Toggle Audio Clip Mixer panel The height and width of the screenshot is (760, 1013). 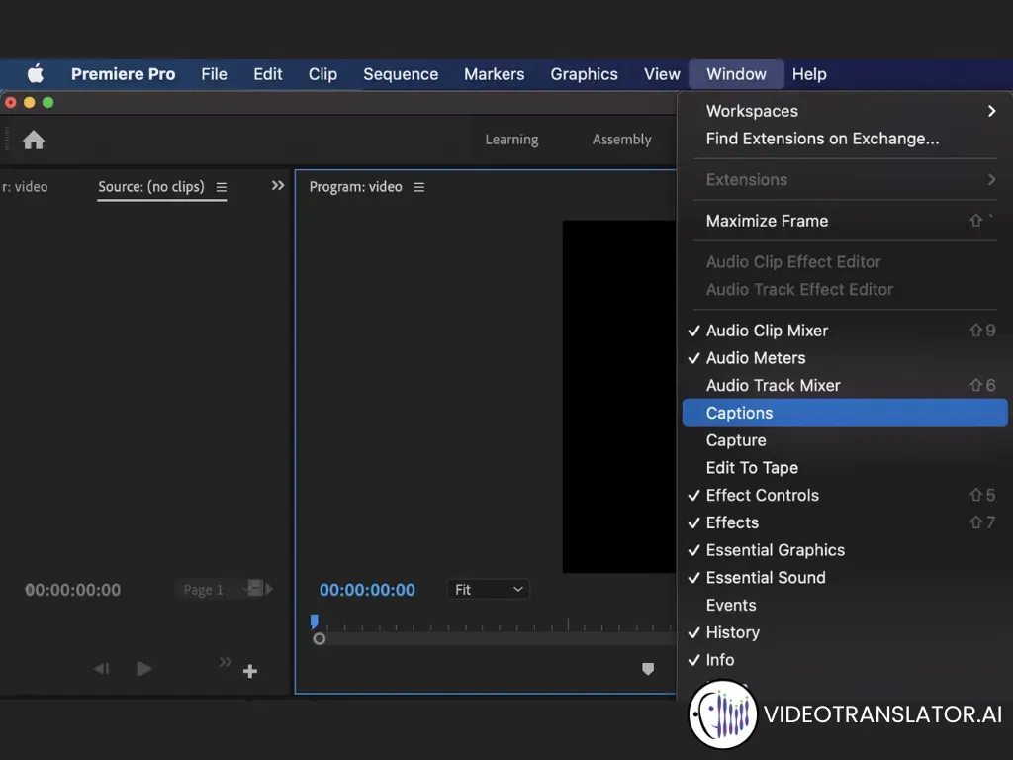pos(845,331)
